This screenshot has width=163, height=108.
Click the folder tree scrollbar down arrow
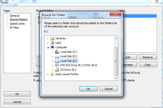[x=116, y=78]
